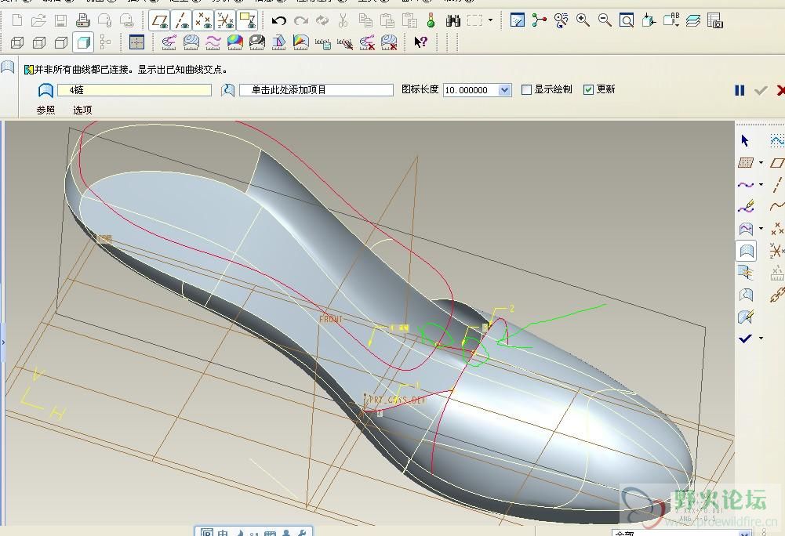The width and height of the screenshot is (785, 536).
Task: Select the surface creation tool in right toolbar
Action: 746,251
